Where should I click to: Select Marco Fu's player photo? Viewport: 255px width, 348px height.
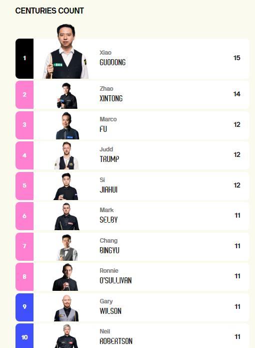coord(67,126)
